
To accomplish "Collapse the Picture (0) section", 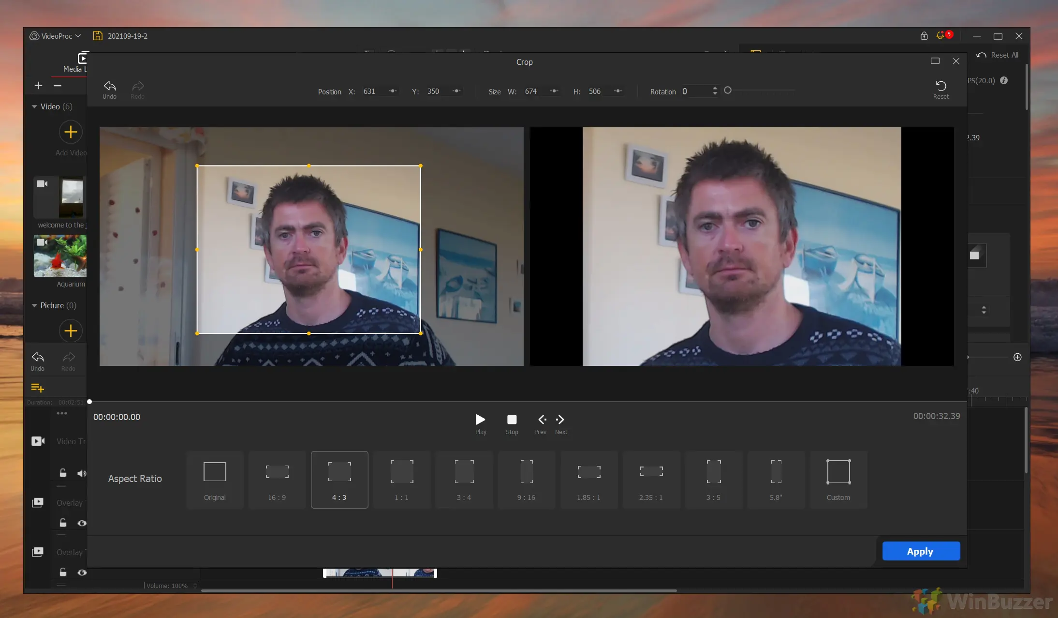I will 34,305.
